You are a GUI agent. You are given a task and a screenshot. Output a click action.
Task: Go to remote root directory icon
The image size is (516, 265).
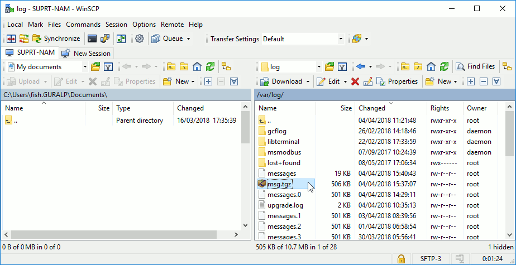(x=418, y=67)
